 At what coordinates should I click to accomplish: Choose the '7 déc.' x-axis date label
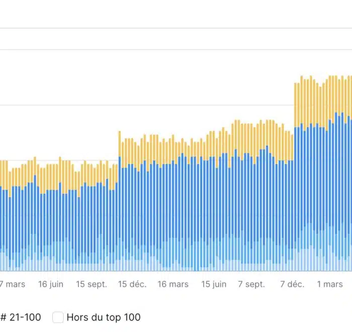click(x=292, y=284)
